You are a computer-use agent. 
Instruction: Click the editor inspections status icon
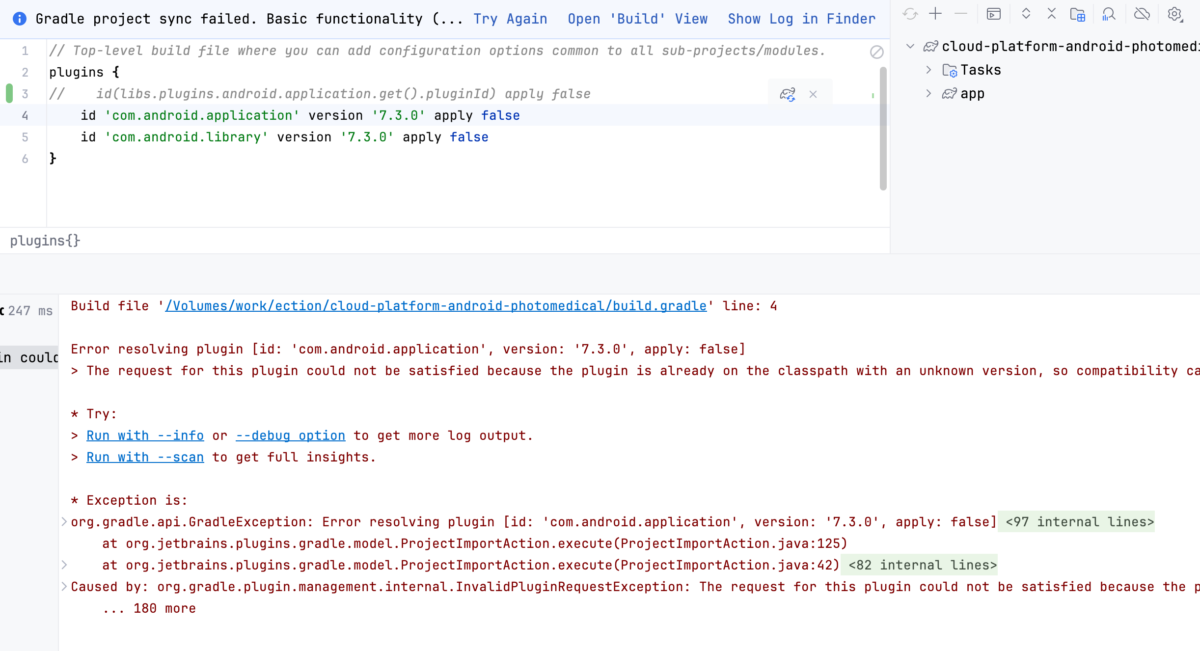point(876,52)
